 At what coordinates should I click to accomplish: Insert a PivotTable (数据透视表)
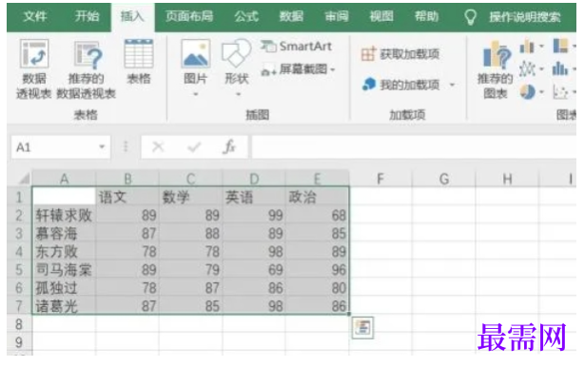pyautogui.click(x=34, y=68)
